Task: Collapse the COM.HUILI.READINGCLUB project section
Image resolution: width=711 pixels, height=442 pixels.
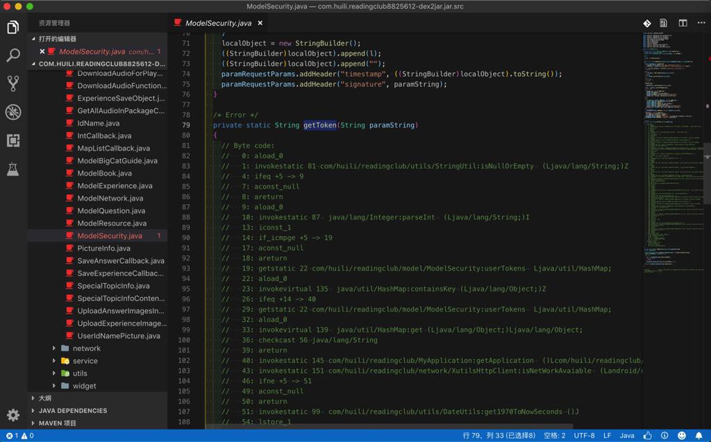Action: point(97,64)
